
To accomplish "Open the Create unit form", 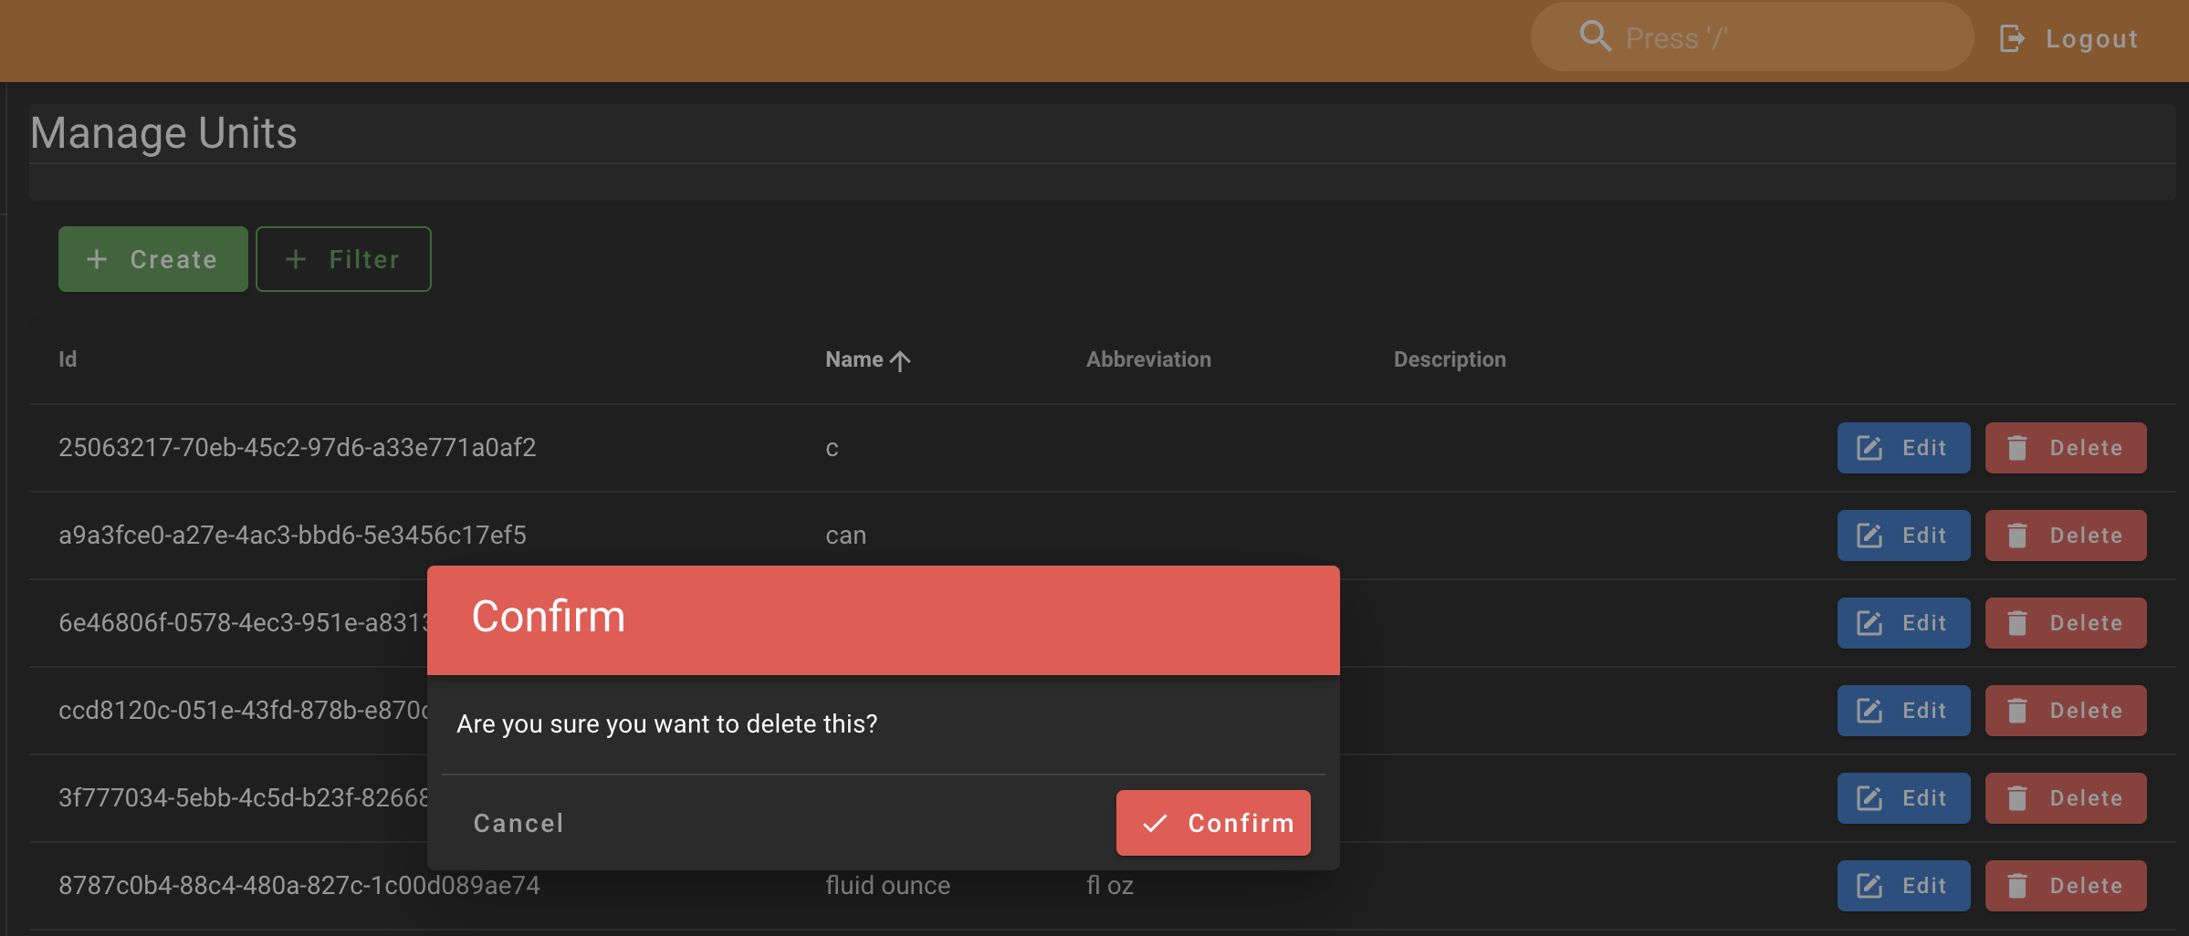I will point(152,259).
